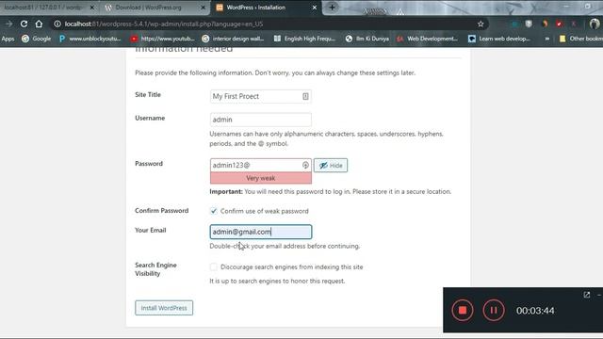Open a new browser tab
The width and height of the screenshot is (603, 339).
pyautogui.click(x=332, y=8)
